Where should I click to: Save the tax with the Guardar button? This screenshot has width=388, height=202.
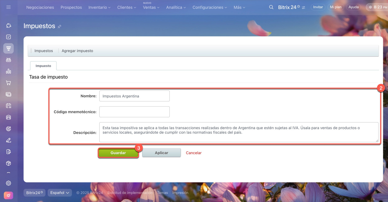[x=118, y=153]
